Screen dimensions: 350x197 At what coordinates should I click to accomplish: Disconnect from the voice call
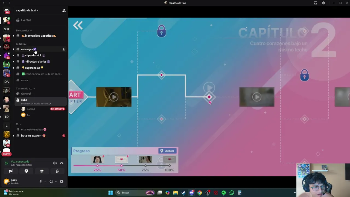click(x=62, y=163)
